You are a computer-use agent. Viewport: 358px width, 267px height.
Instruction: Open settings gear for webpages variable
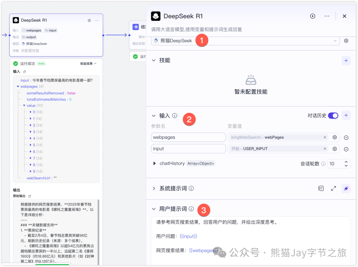point(334,137)
